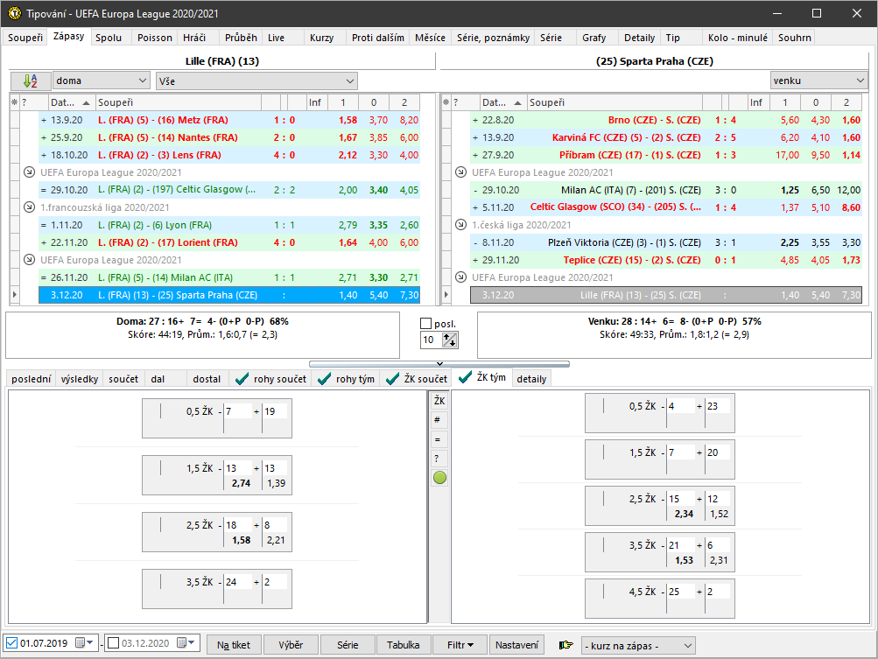Enable the 03.12.2020 end date checkbox
This screenshot has width=878, height=659.
113,642
